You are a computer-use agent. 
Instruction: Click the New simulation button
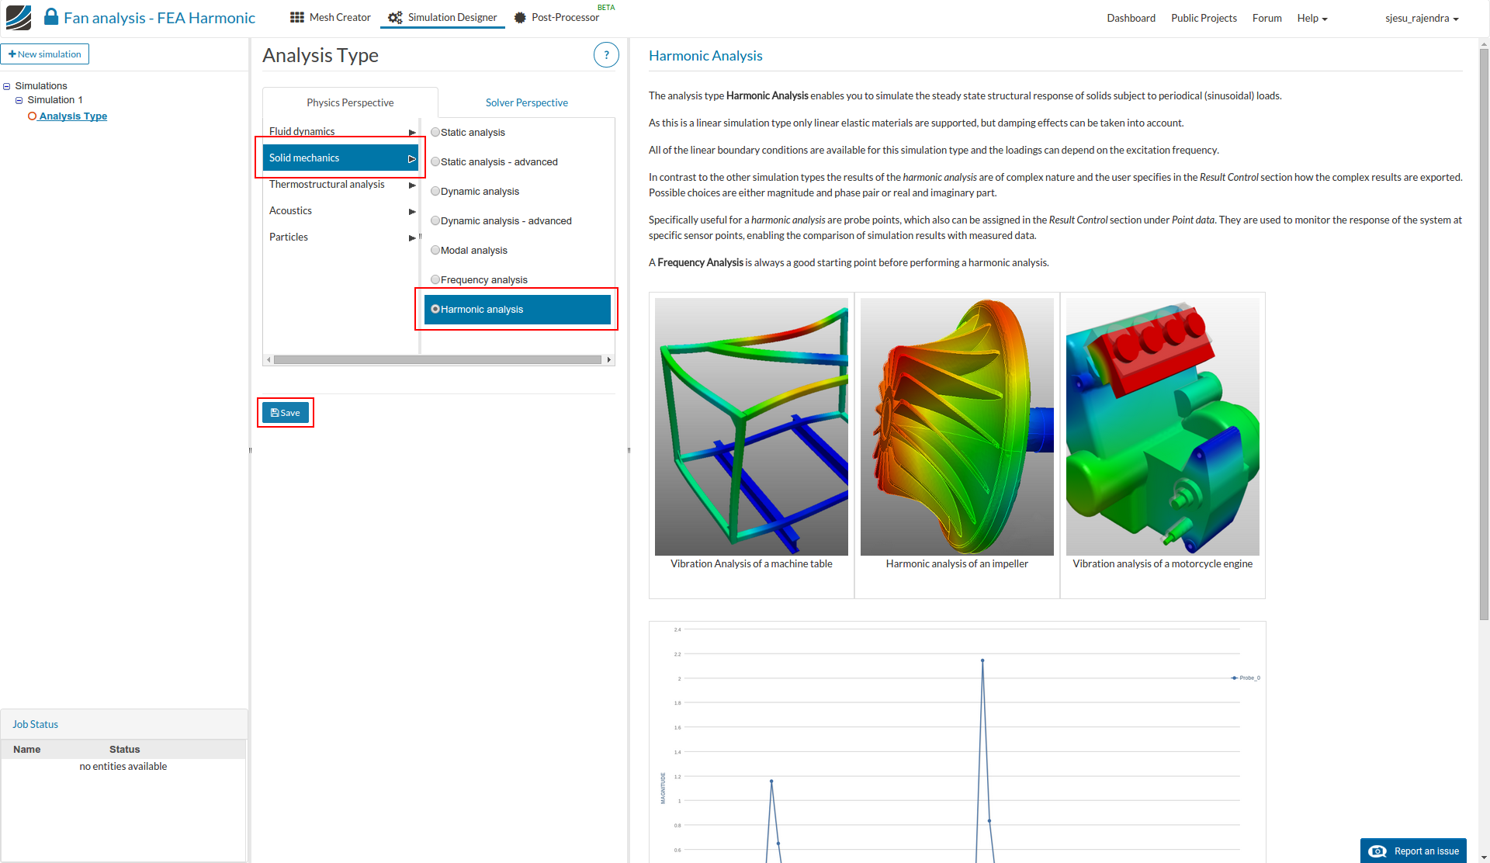pos(45,54)
